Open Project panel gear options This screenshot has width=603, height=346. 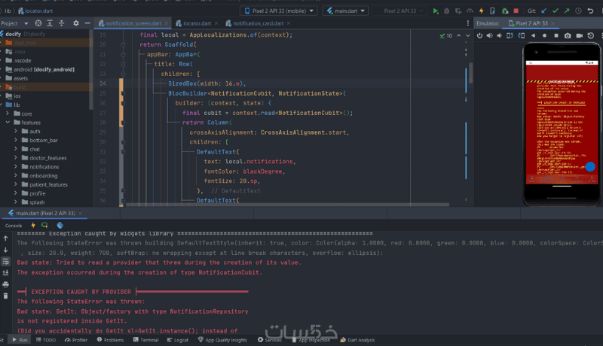[76, 23]
